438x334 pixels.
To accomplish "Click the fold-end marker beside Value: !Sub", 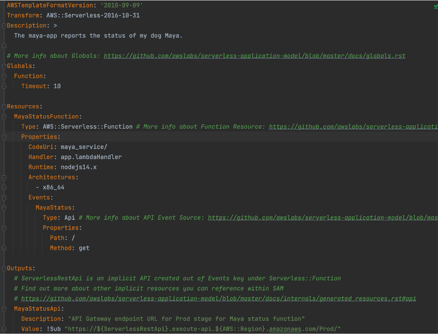I will pyautogui.click(x=4, y=329).
